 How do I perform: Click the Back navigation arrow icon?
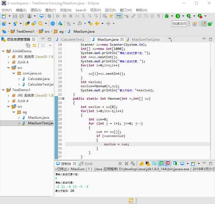pyautogui.click(x=97, y=24)
